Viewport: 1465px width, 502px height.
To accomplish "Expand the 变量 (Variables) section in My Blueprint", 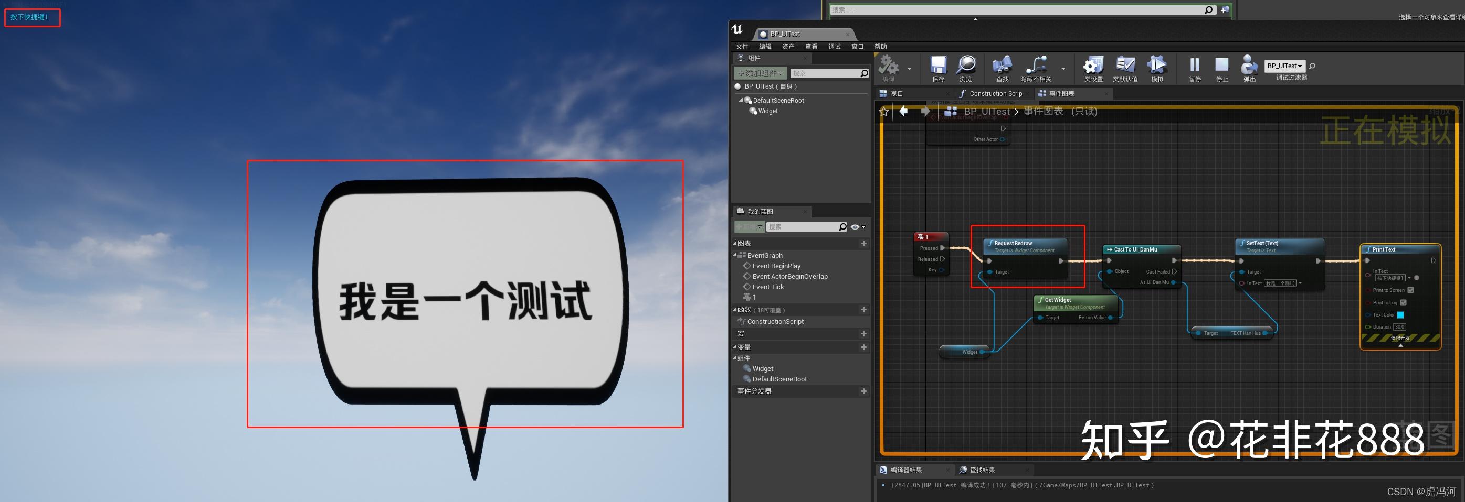I will pos(740,346).
